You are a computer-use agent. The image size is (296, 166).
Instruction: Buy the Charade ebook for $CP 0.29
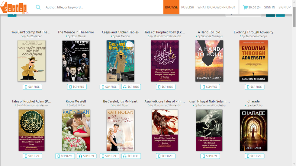click(254, 156)
